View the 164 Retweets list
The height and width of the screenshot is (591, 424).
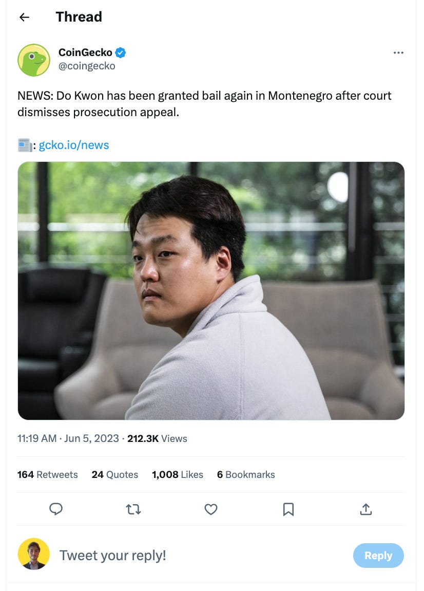pos(47,474)
